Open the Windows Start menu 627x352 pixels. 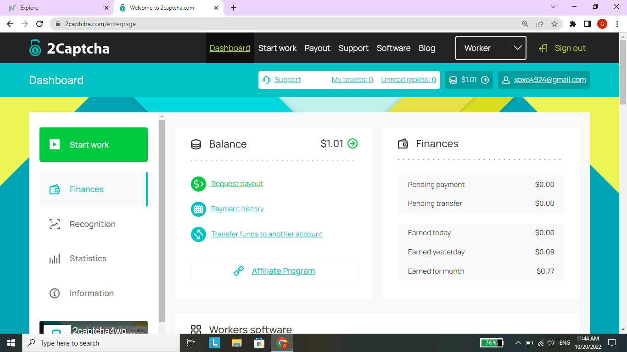[x=11, y=343]
